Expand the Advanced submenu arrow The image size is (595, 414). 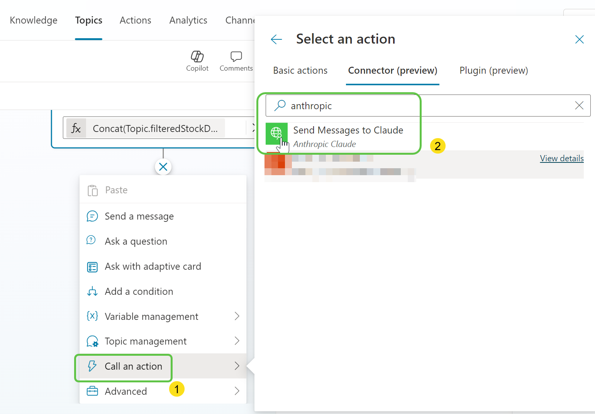237,391
